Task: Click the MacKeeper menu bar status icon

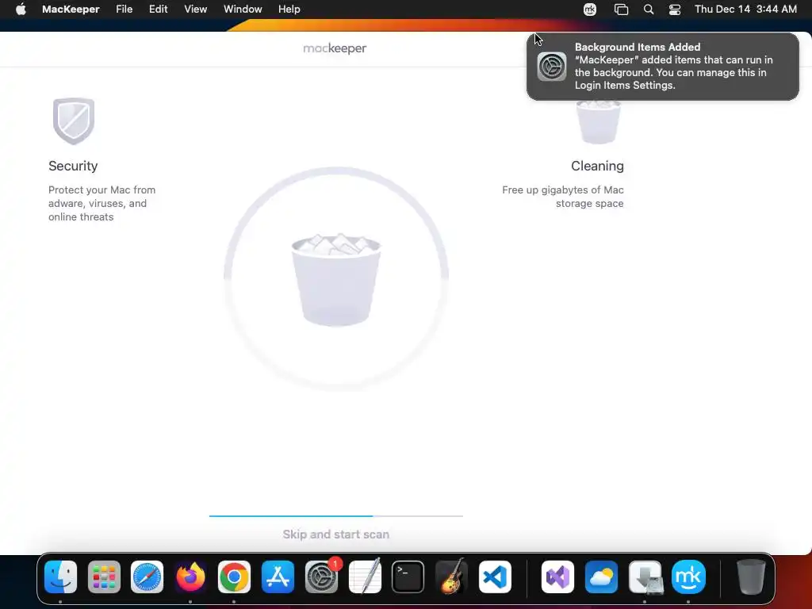Action: click(x=590, y=10)
